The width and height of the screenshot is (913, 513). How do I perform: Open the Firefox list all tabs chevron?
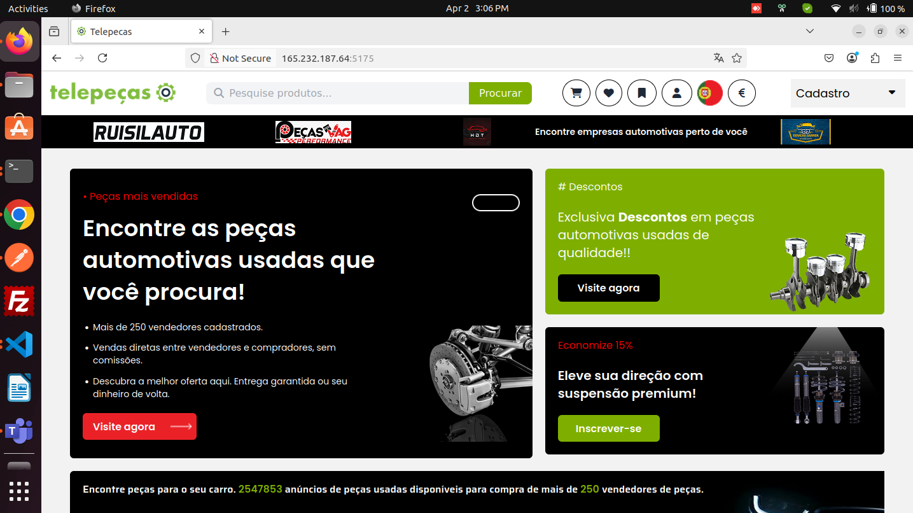[x=810, y=31]
